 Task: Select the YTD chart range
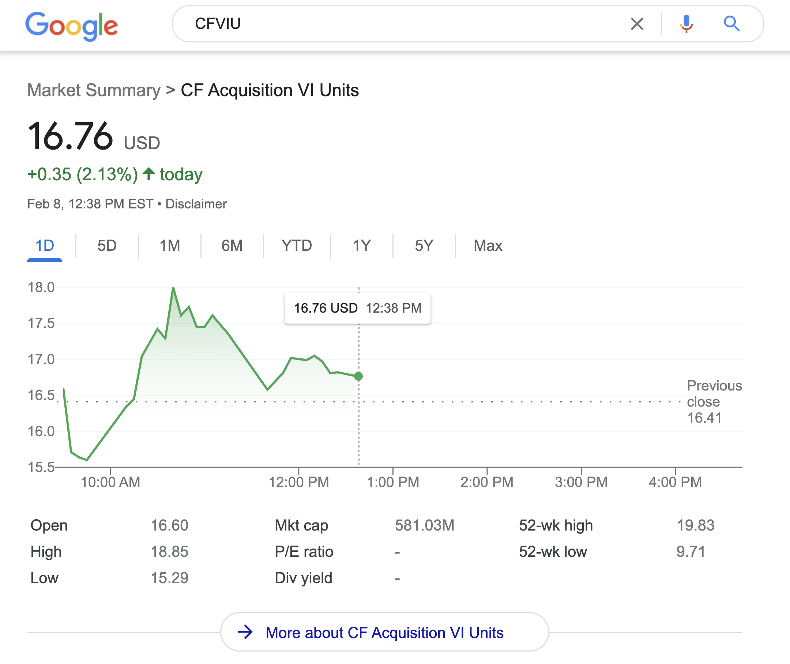coord(297,245)
